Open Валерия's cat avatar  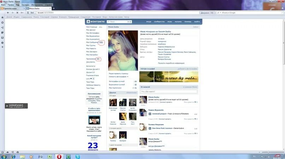click(x=123, y=135)
